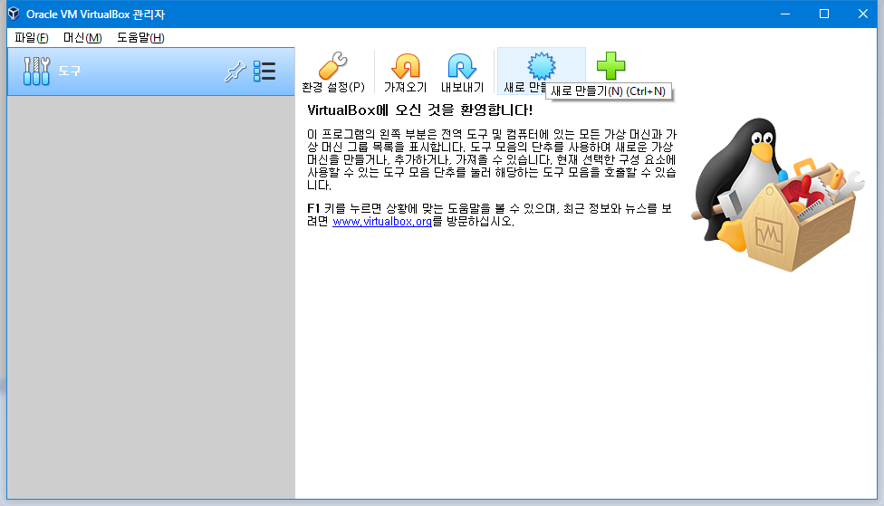Click the VirtualBox cube icon in the title bar
This screenshot has height=506, width=884.
[x=14, y=14]
